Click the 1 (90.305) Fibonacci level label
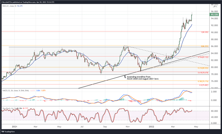This screenshot has width=222, height=134. click(205, 32)
